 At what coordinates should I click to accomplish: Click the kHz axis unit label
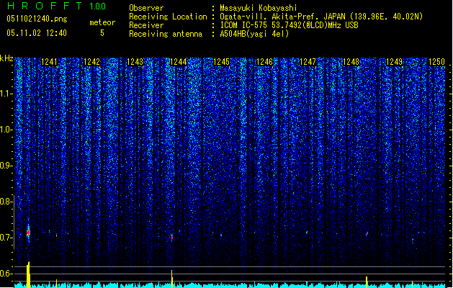(6, 58)
